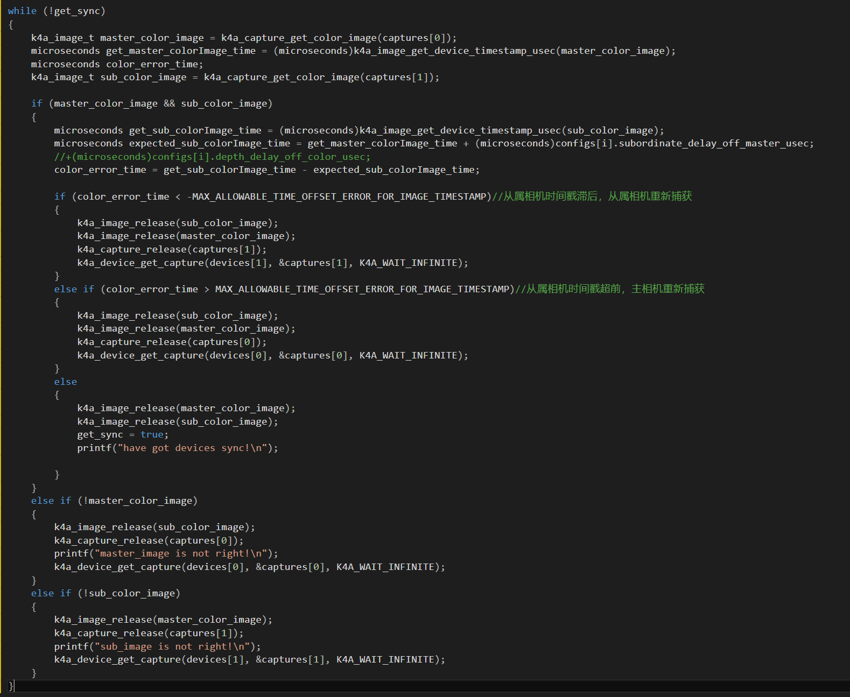
Task: Click 'k4a_capture_get_color_image(captures[0])' call
Action: (336, 38)
